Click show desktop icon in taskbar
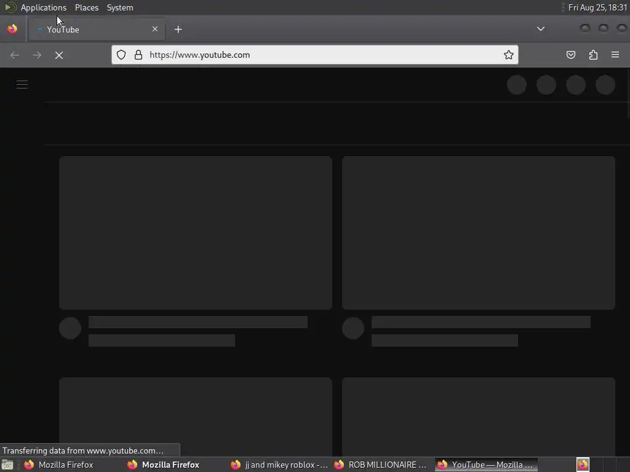Image resolution: width=630 pixels, height=472 pixels. coord(7,465)
